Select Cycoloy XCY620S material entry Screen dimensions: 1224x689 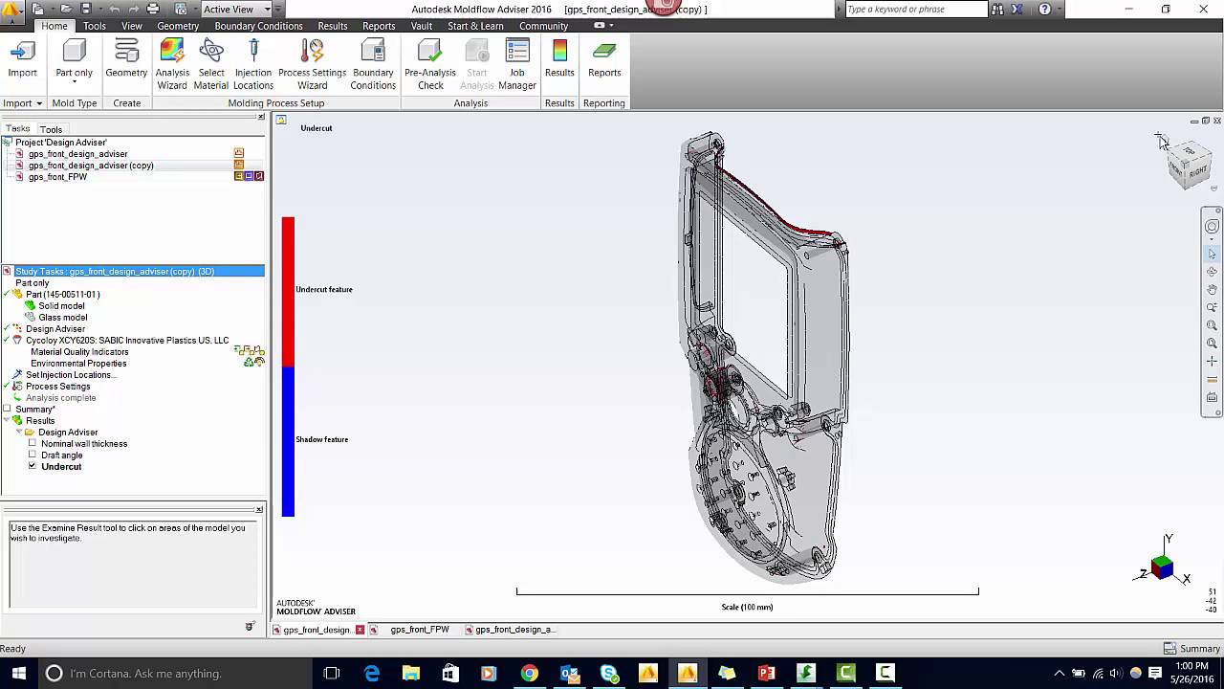(127, 340)
